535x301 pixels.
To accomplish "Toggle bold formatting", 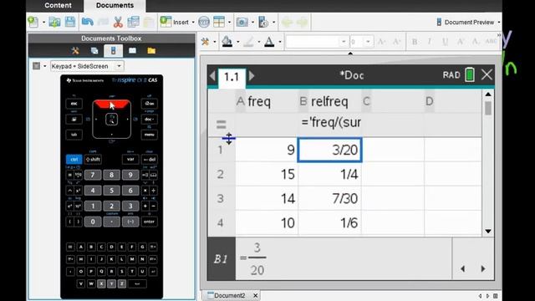I will 415,42.
